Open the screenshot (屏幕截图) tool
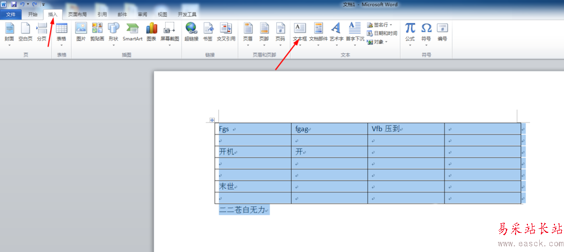 (x=169, y=33)
